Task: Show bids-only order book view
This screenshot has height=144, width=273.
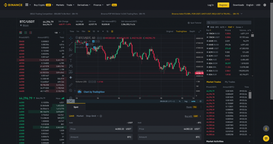Action: 26,33
